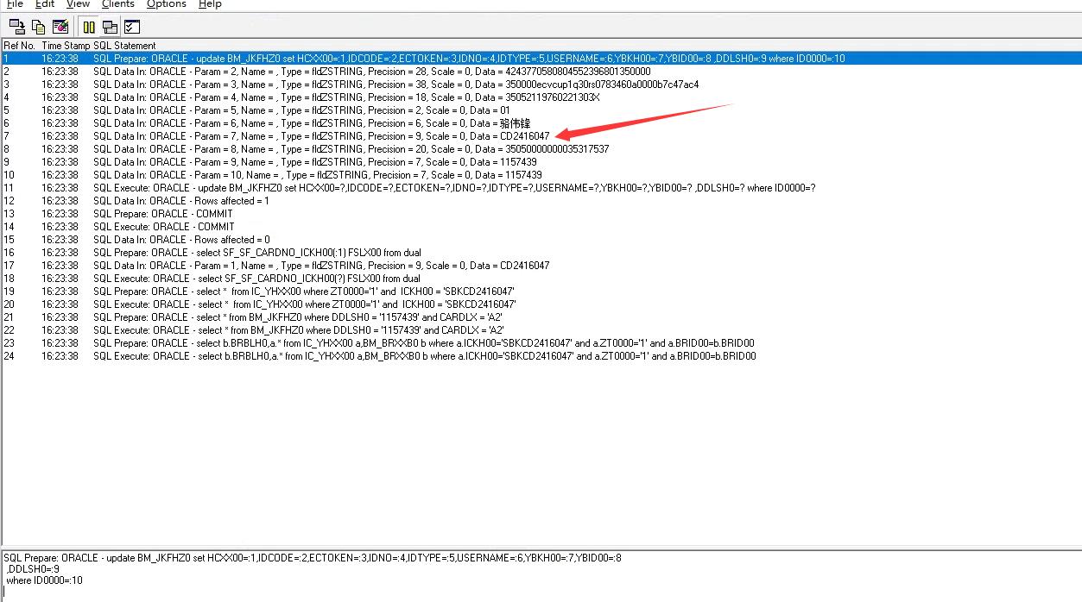Select row 16 Prepare SF_SF_CARDNO_ICKH00(:1)

(541, 253)
